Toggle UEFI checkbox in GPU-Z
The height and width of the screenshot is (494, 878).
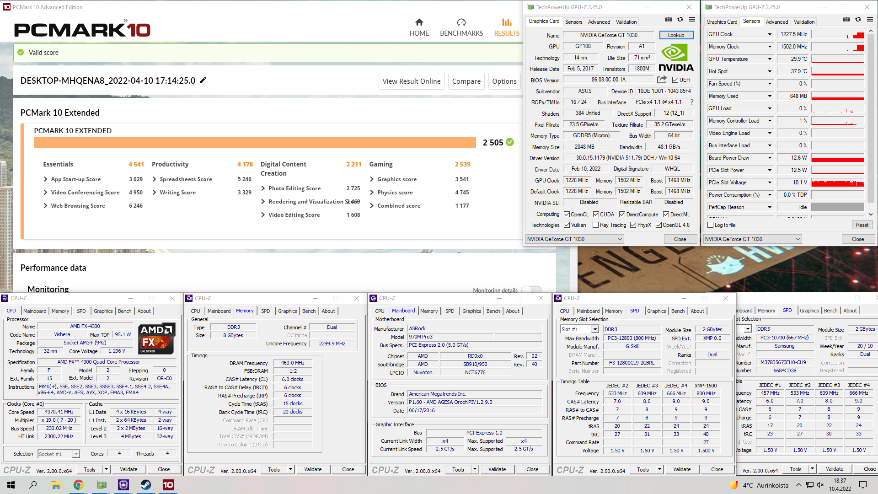[x=675, y=80]
